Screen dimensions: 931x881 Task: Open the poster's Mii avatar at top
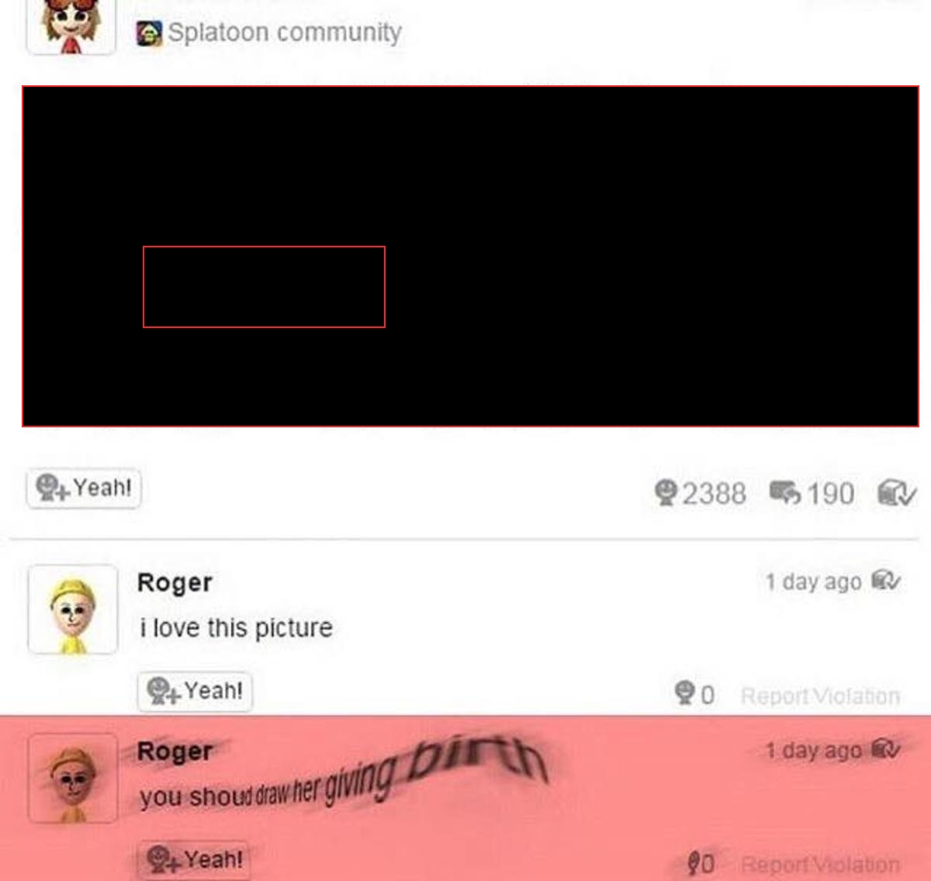(x=71, y=27)
